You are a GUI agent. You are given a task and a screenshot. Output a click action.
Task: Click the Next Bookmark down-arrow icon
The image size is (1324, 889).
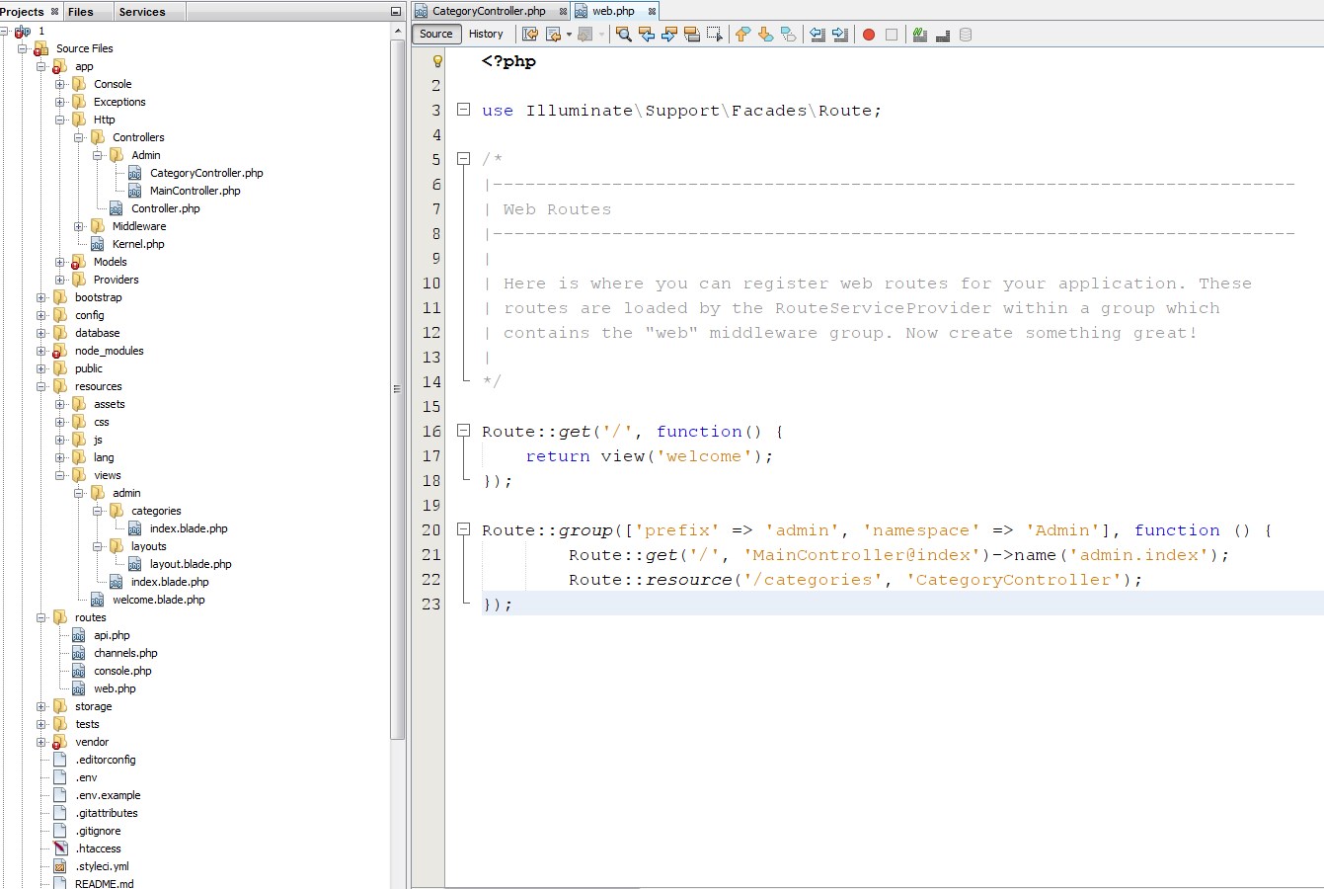tap(764, 34)
